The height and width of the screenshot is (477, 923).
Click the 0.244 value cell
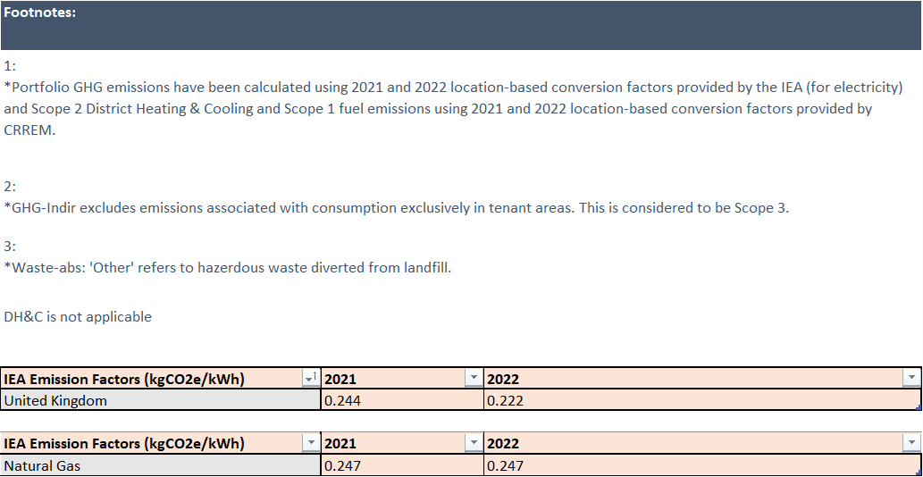(x=402, y=400)
